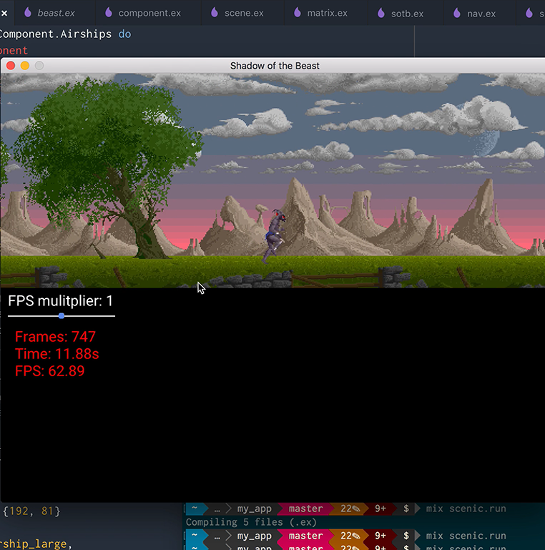Click the 'Frames: 747' counter text
The height and width of the screenshot is (550, 545).
coord(55,337)
